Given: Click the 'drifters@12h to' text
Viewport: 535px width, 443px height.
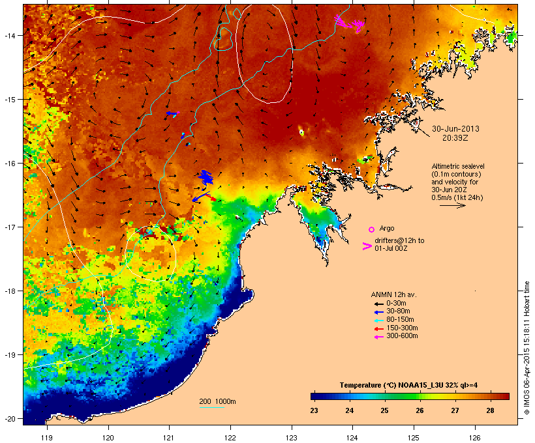Looking at the screenshot, I should [x=399, y=240].
